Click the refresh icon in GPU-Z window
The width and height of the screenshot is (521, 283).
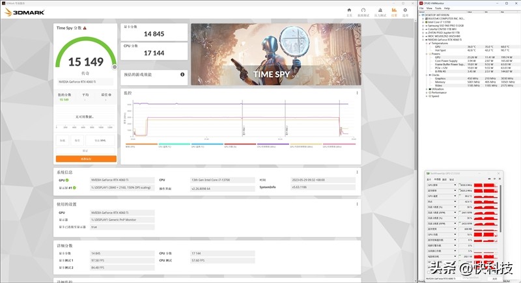494,179
